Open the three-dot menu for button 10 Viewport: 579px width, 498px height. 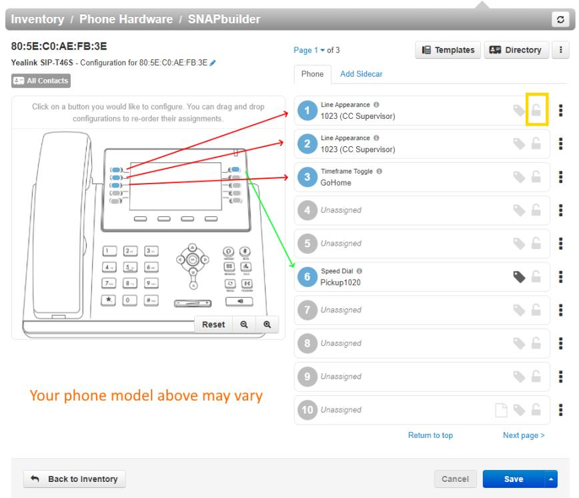(x=560, y=410)
